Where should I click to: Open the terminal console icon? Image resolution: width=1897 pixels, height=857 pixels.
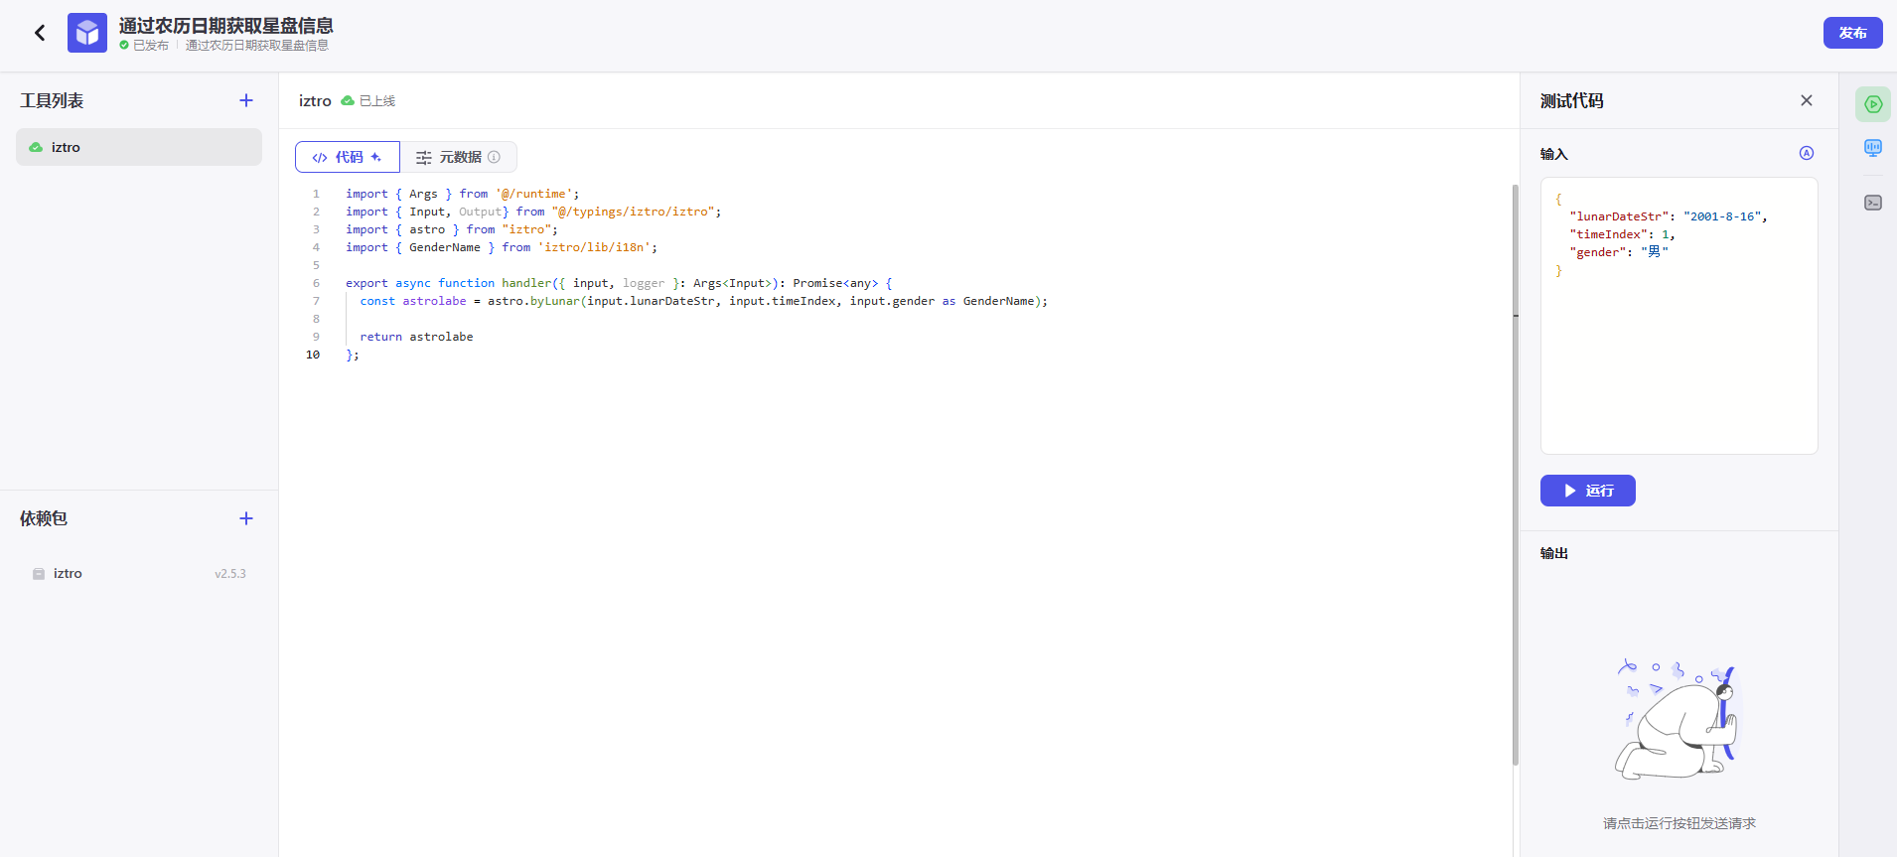[1872, 203]
